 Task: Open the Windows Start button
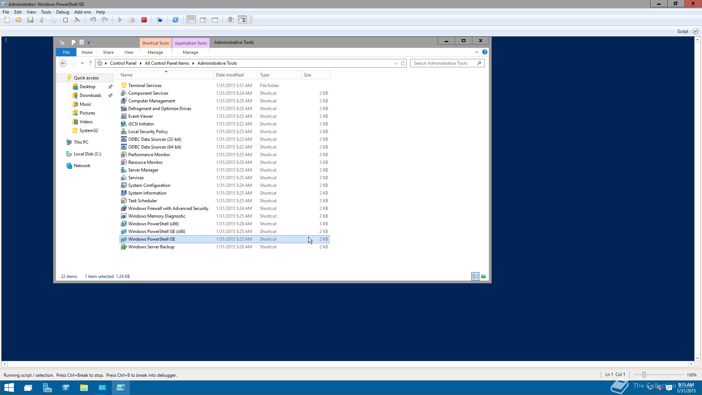pyautogui.click(x=9, y=388)
